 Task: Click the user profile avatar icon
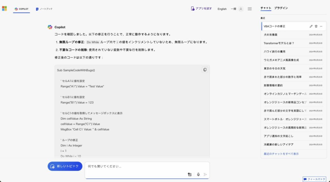pos(241,9)
